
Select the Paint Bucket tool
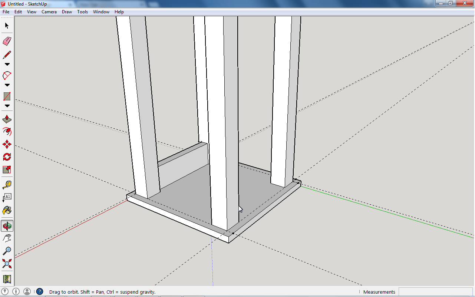[x=6, y=210]
